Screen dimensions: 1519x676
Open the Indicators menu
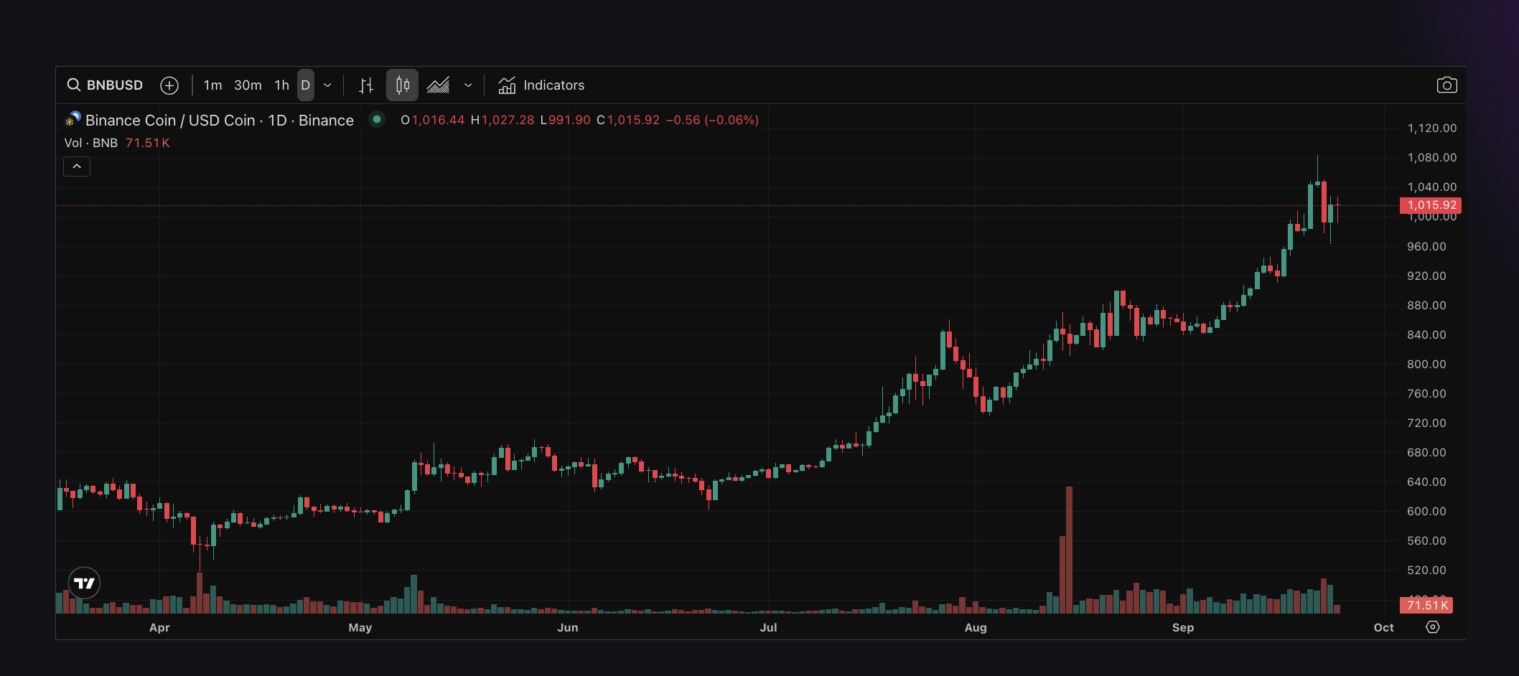pyautogui.click(x=542, y=85)
